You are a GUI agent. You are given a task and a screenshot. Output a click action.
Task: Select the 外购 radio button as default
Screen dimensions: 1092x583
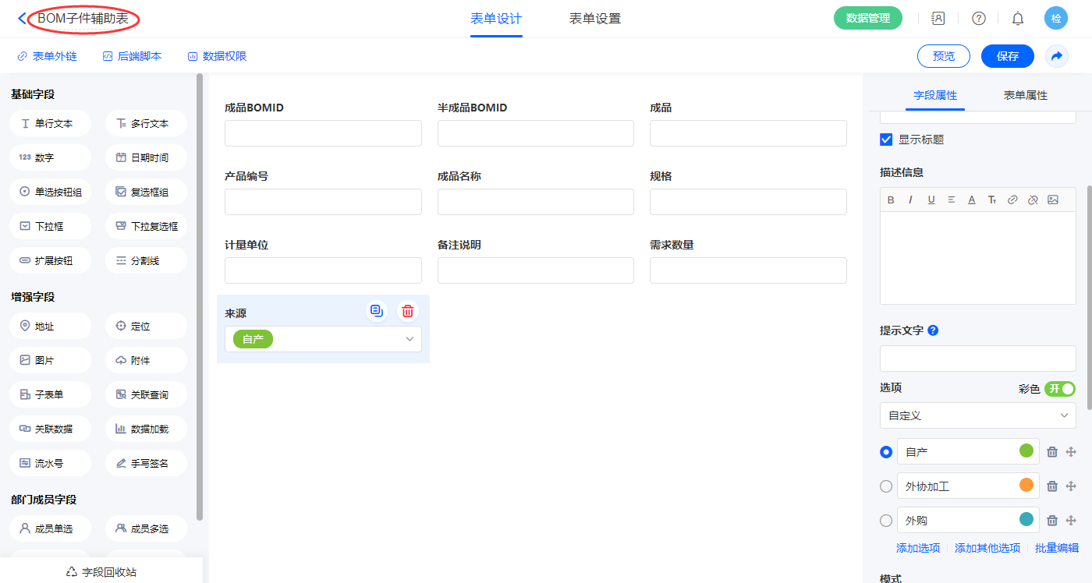tap(886, 521)
